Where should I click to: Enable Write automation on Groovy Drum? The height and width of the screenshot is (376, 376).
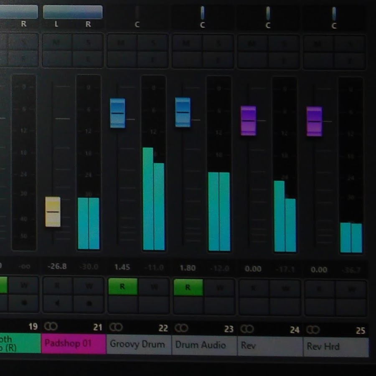(x=154, y=287)
